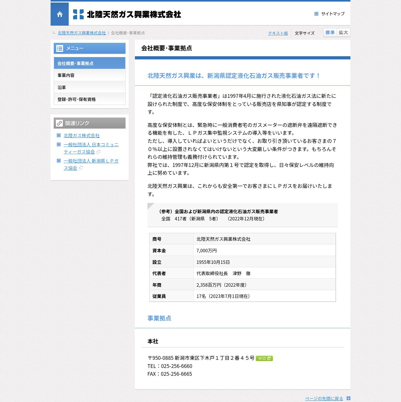401x402 pixels.
Task: Follow the 北陸天然ガス興業株式会社 breadcrumb link
Action: tap(82, 33)
